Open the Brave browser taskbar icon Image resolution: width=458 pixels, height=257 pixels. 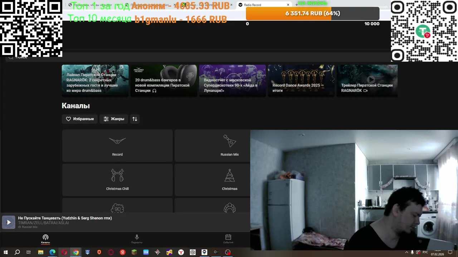point(99,252)
